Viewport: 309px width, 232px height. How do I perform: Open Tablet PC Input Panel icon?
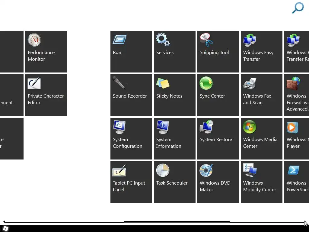tap(119, 170)
